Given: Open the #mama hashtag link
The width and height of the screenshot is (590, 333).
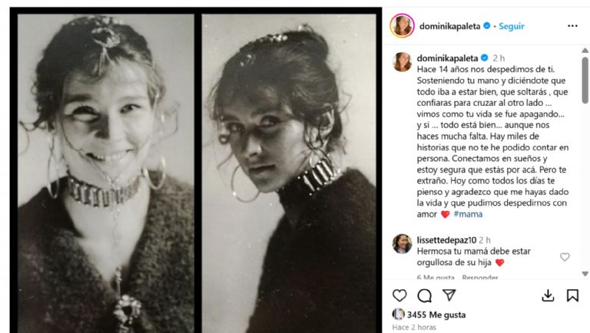Looking at the screenshot, I should [468, 214].
